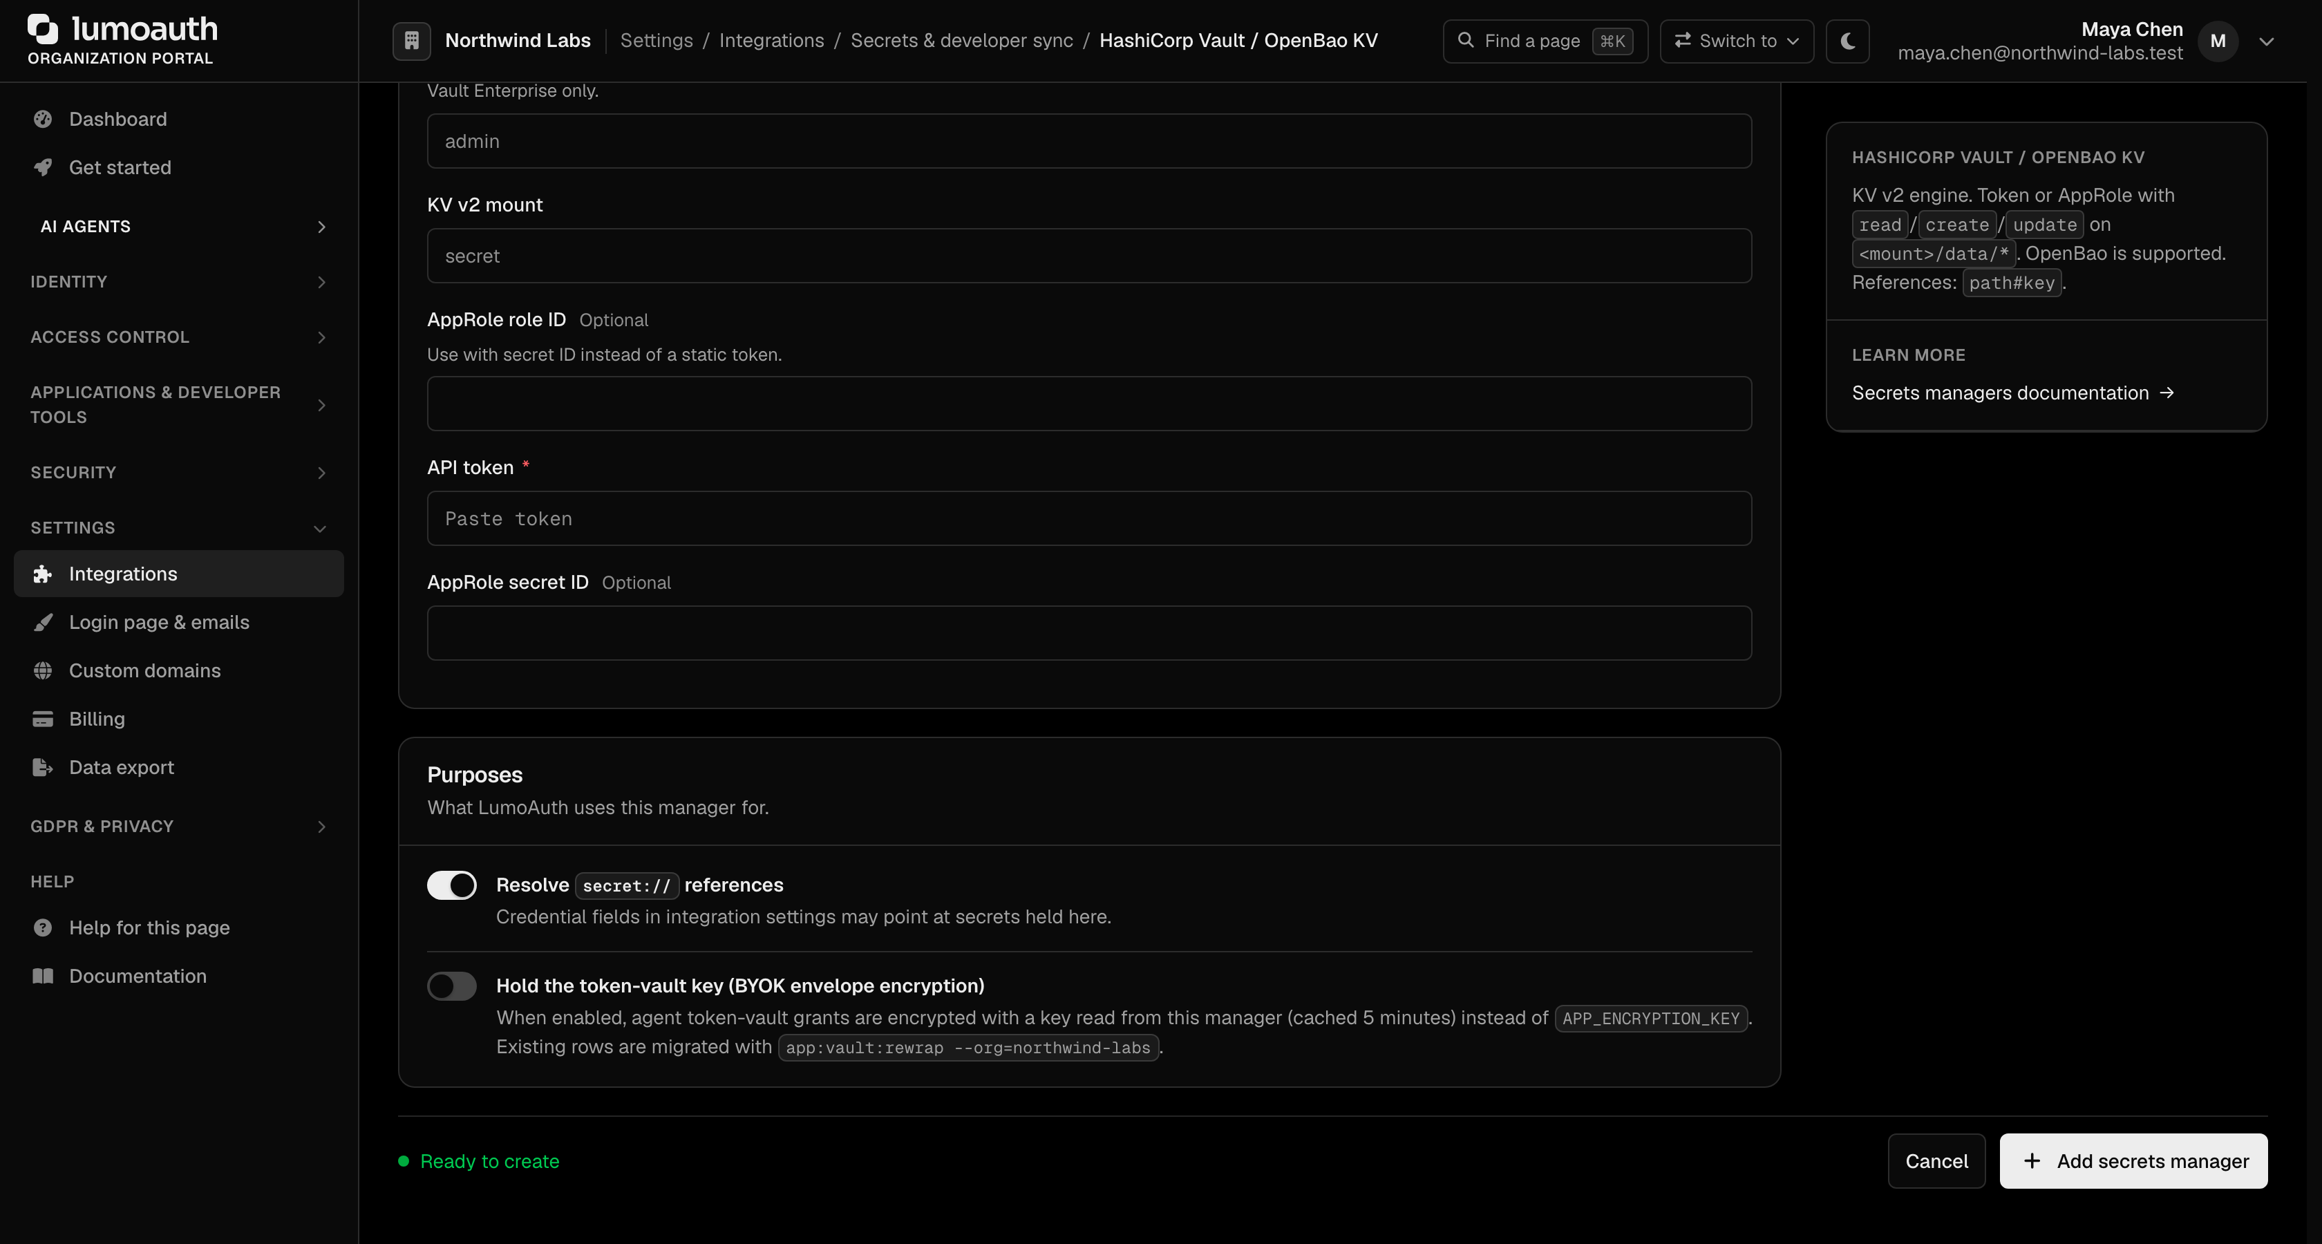Open the Switch to dropdown
This screenshot has height=1244, width=2322.
click(x=1736, y=41)
